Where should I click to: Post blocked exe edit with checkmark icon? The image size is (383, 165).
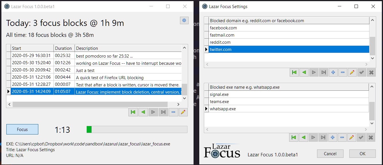361,138
